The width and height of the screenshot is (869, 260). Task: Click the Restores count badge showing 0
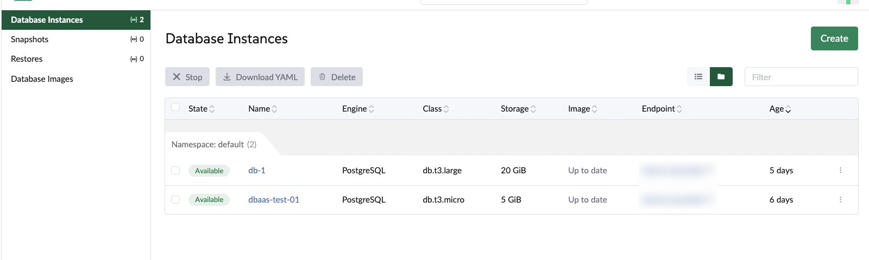pyautogui.click(x=137, y=58)
